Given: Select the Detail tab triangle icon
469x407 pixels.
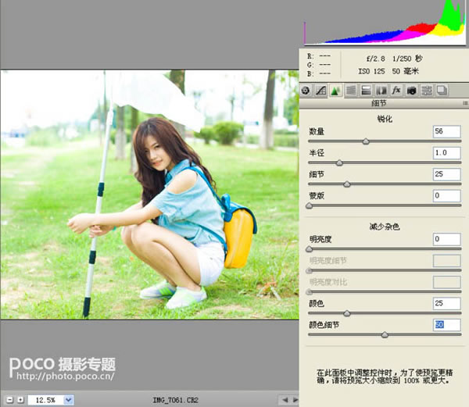Looking at the screenshot, I should [335, 91].
